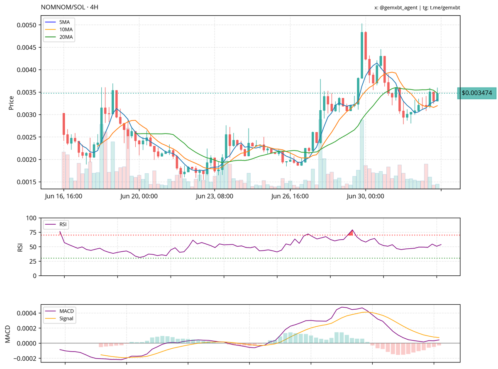Screen dimensions: 498x369
Task: Click the 20MA legend entry
Action: [x=59, y=37]
